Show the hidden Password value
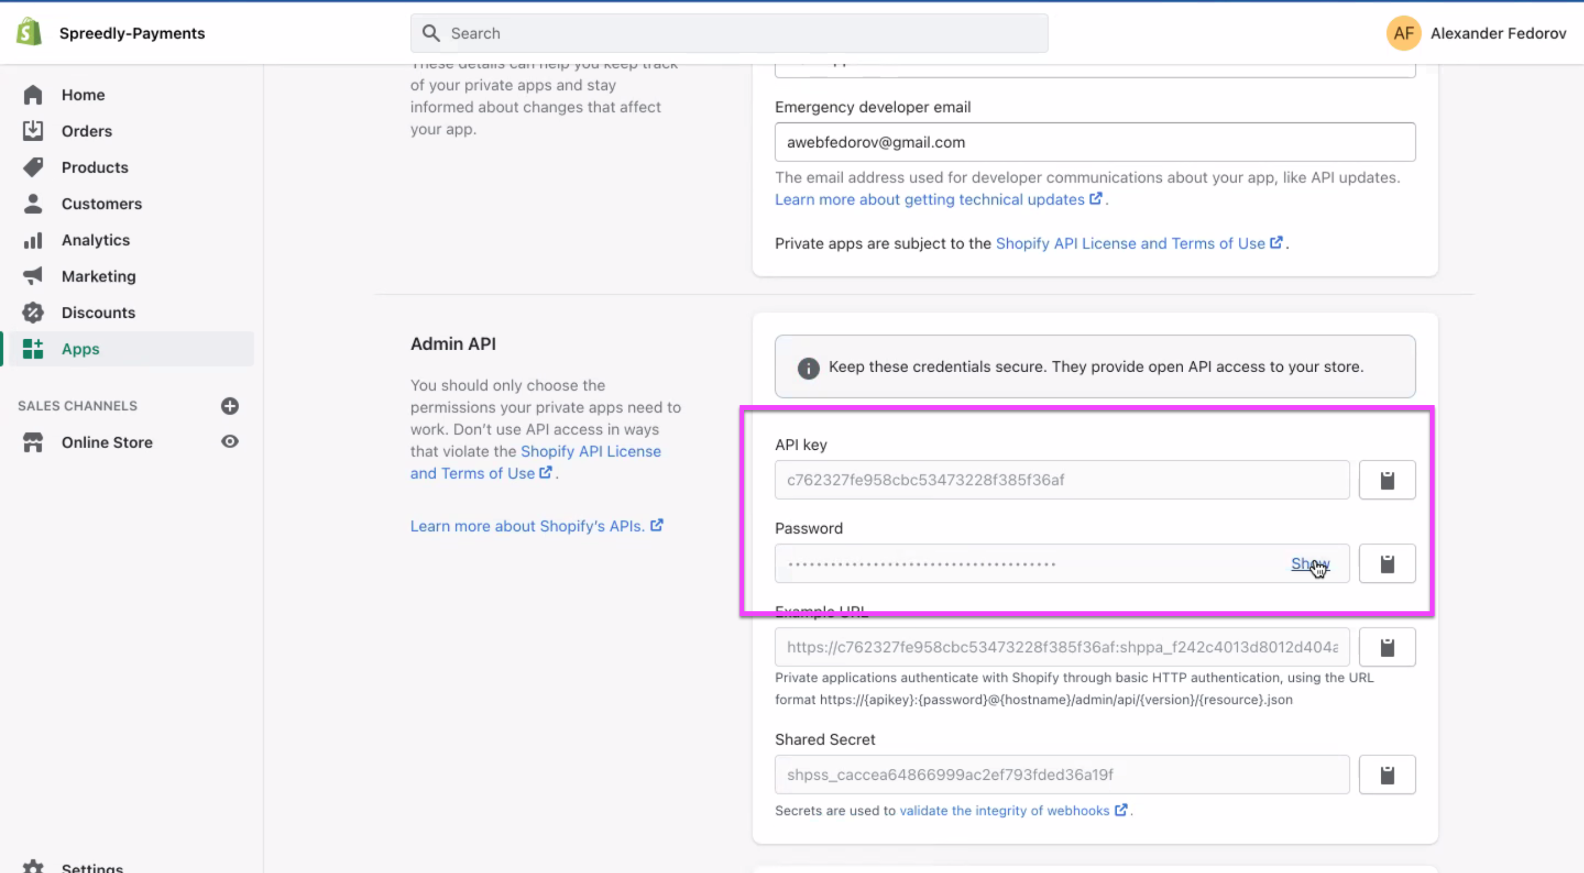The width and height of the screenshot is (1584, 873). pyautogui.click(x=1309, y=563)
